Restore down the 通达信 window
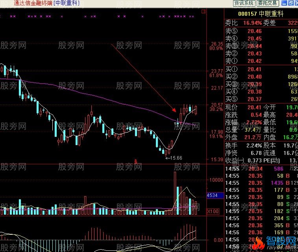Image resolution: width=298 pixels, height=252 pixels. 291,3
